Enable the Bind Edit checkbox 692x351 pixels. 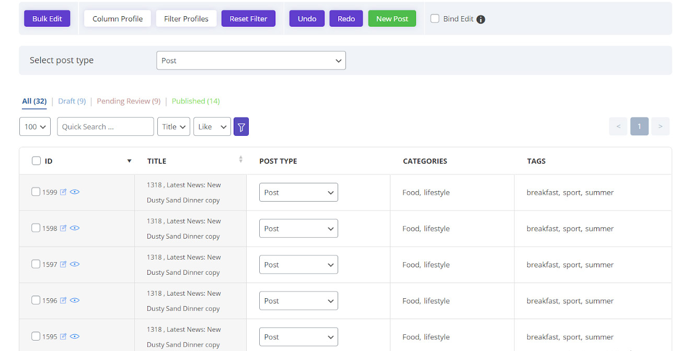(435, 18)
